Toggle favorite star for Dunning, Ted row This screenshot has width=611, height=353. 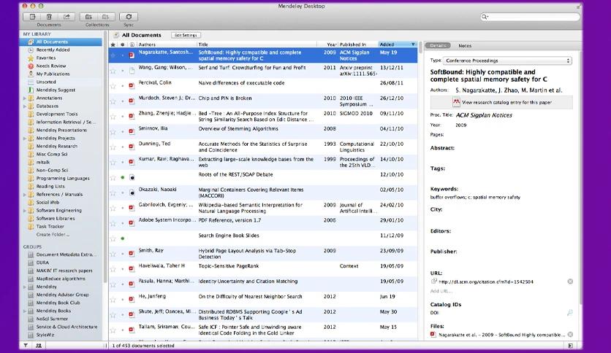pyautogui.click(x=113, y=147)
